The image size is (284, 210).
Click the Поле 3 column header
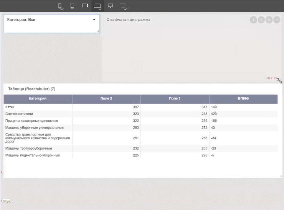point(175,99)
